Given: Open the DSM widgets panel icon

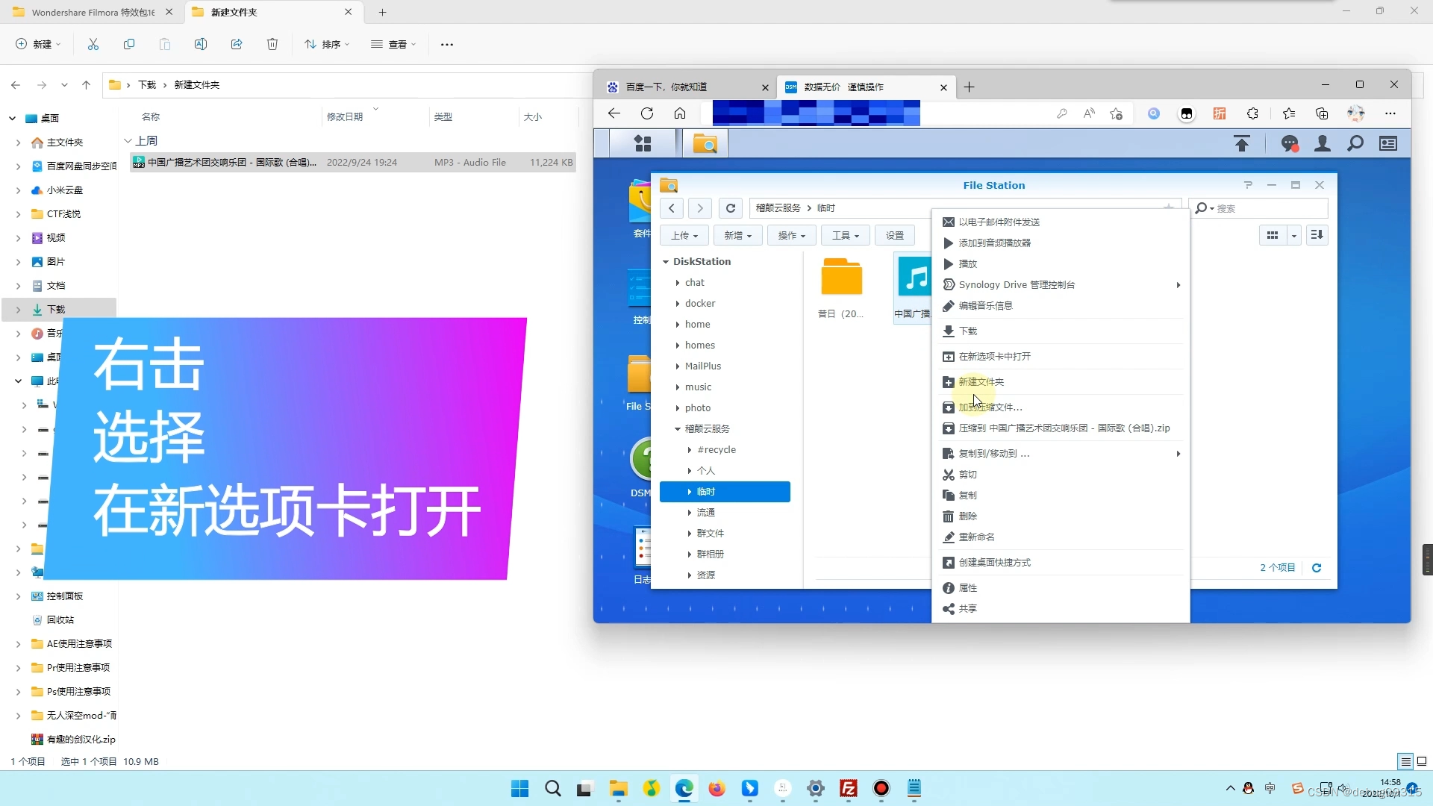Looking at the screenshot, I should click(1388, 143).
